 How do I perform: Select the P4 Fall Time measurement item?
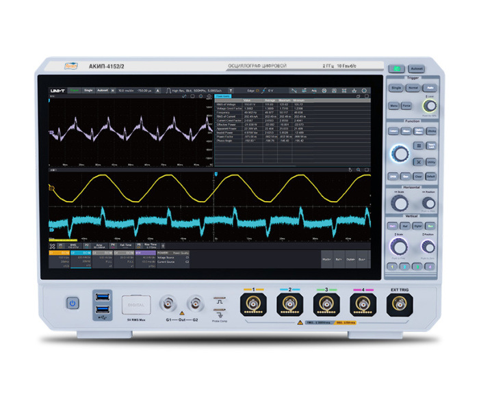point(122,246)
